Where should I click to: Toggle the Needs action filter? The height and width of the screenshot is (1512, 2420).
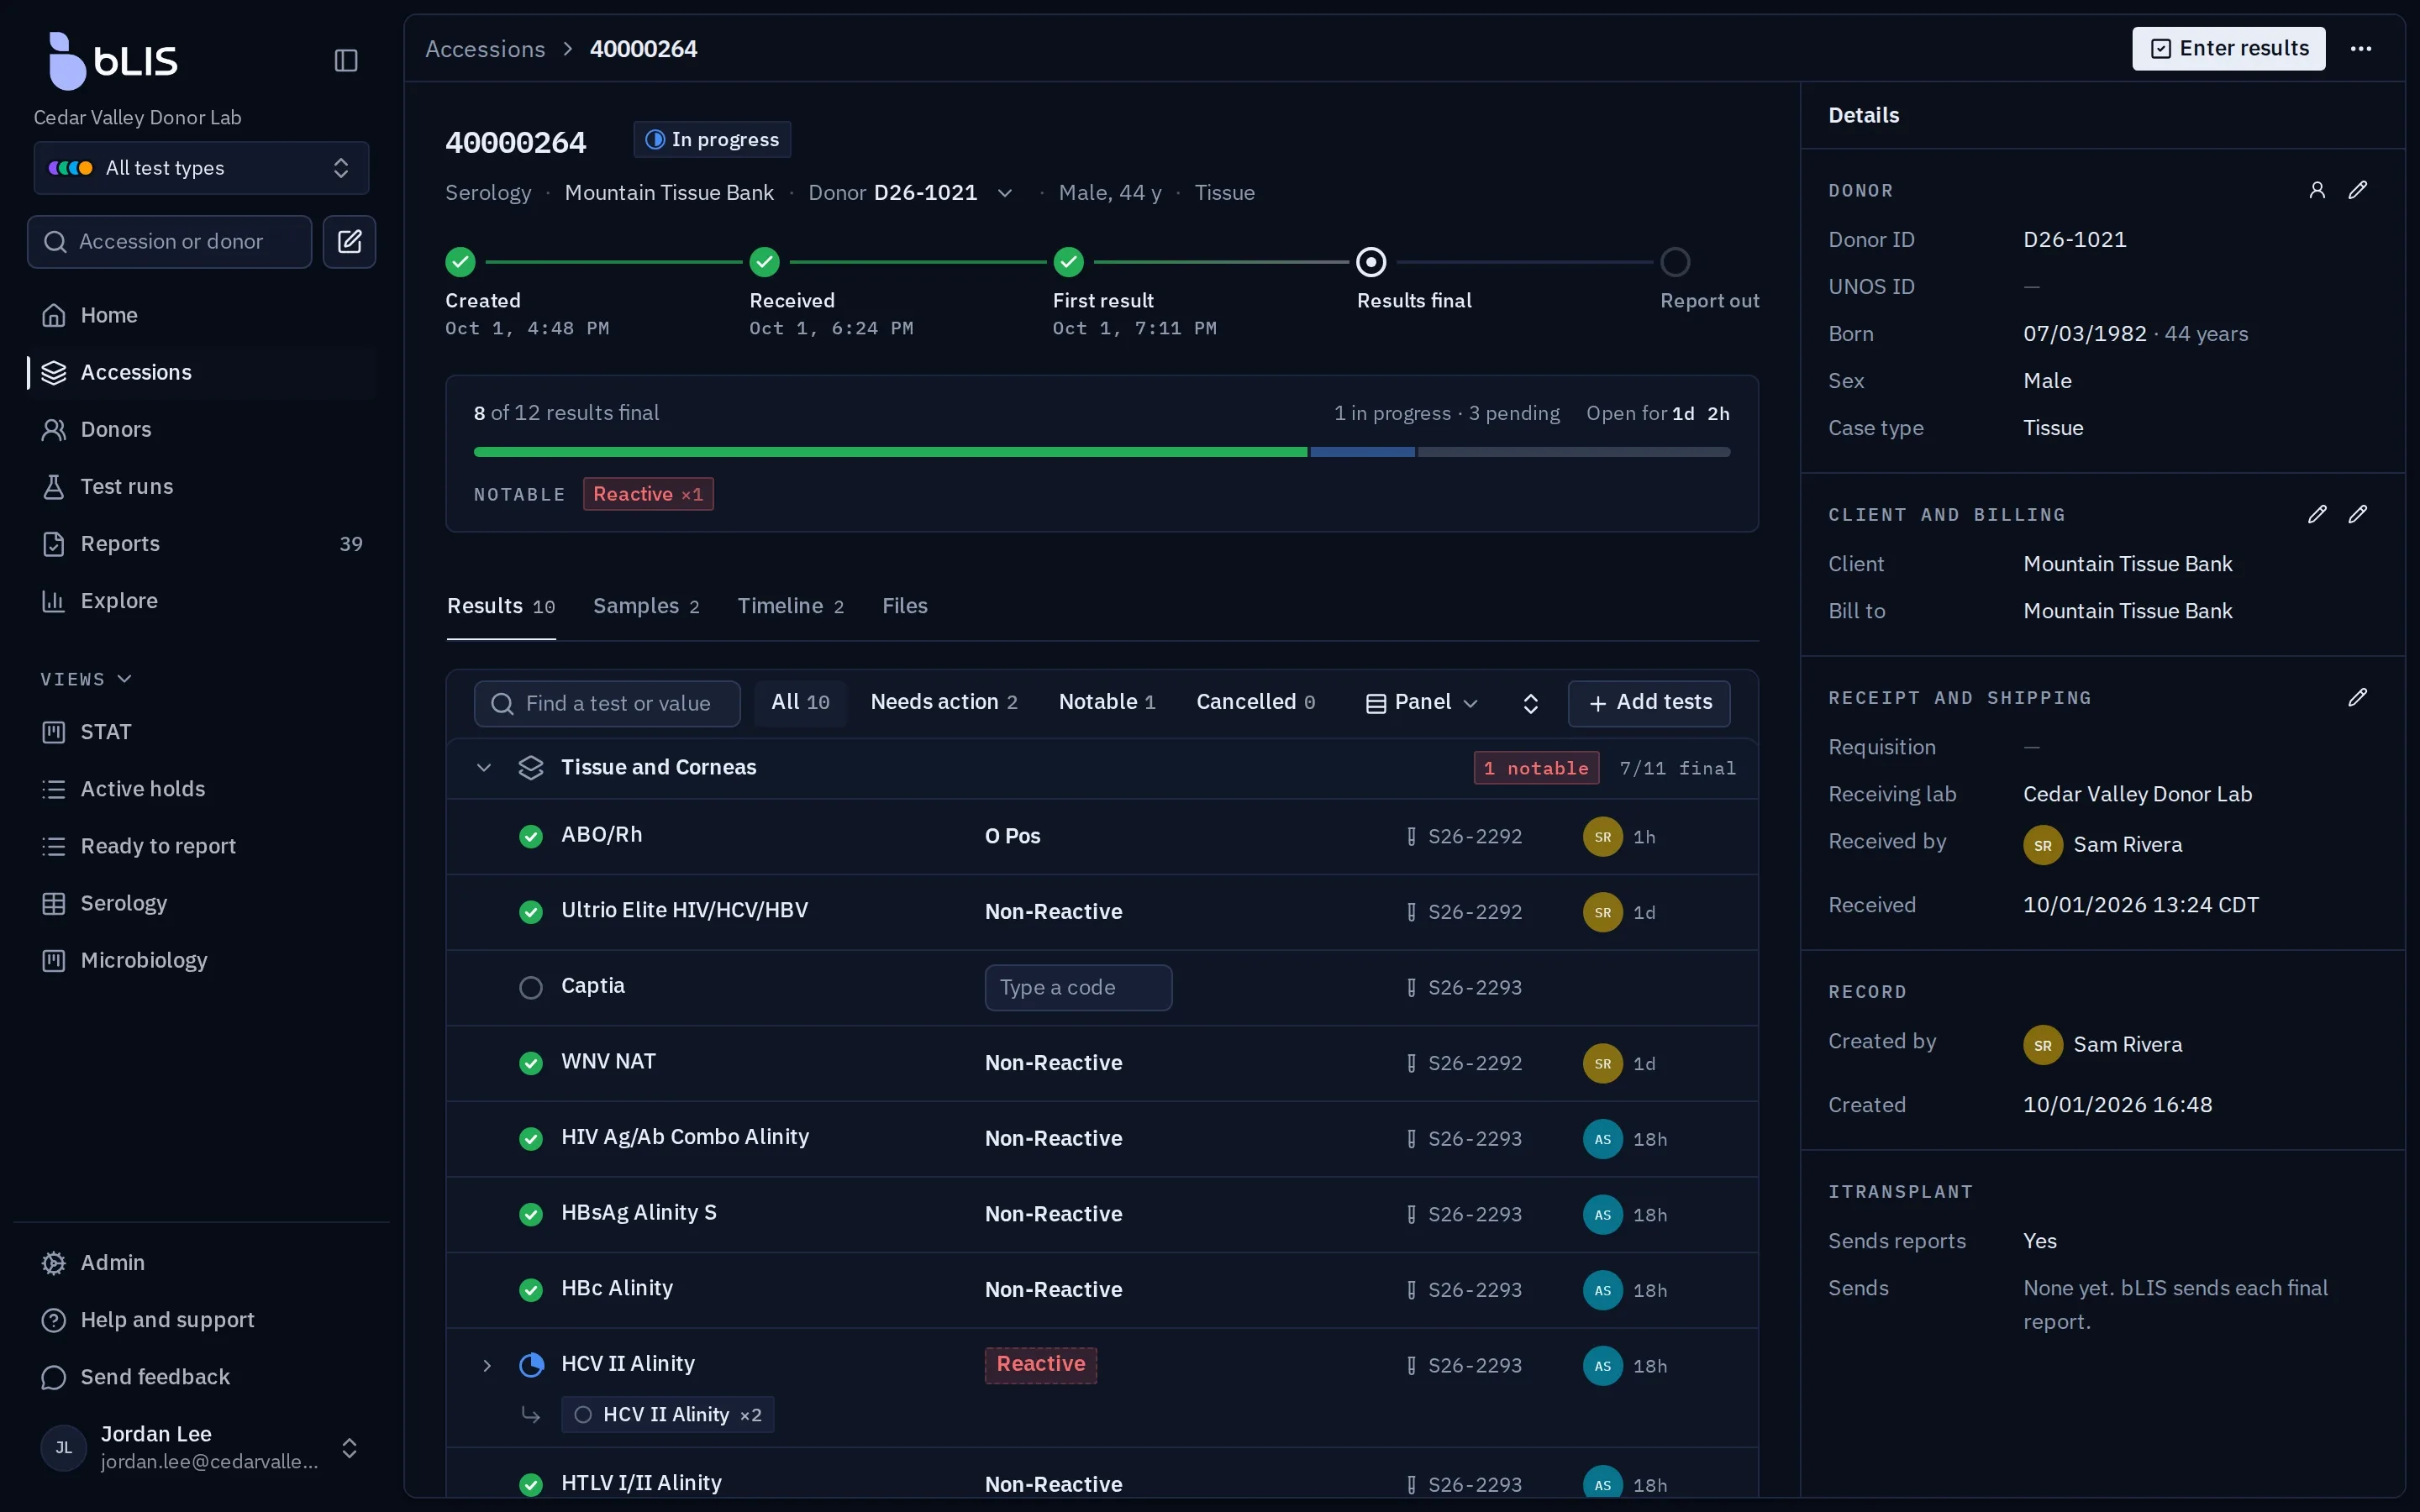click(944, 702)
